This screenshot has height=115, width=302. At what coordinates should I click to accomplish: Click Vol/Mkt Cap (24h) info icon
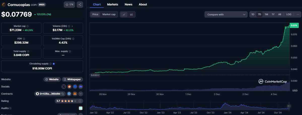(73, 39)
